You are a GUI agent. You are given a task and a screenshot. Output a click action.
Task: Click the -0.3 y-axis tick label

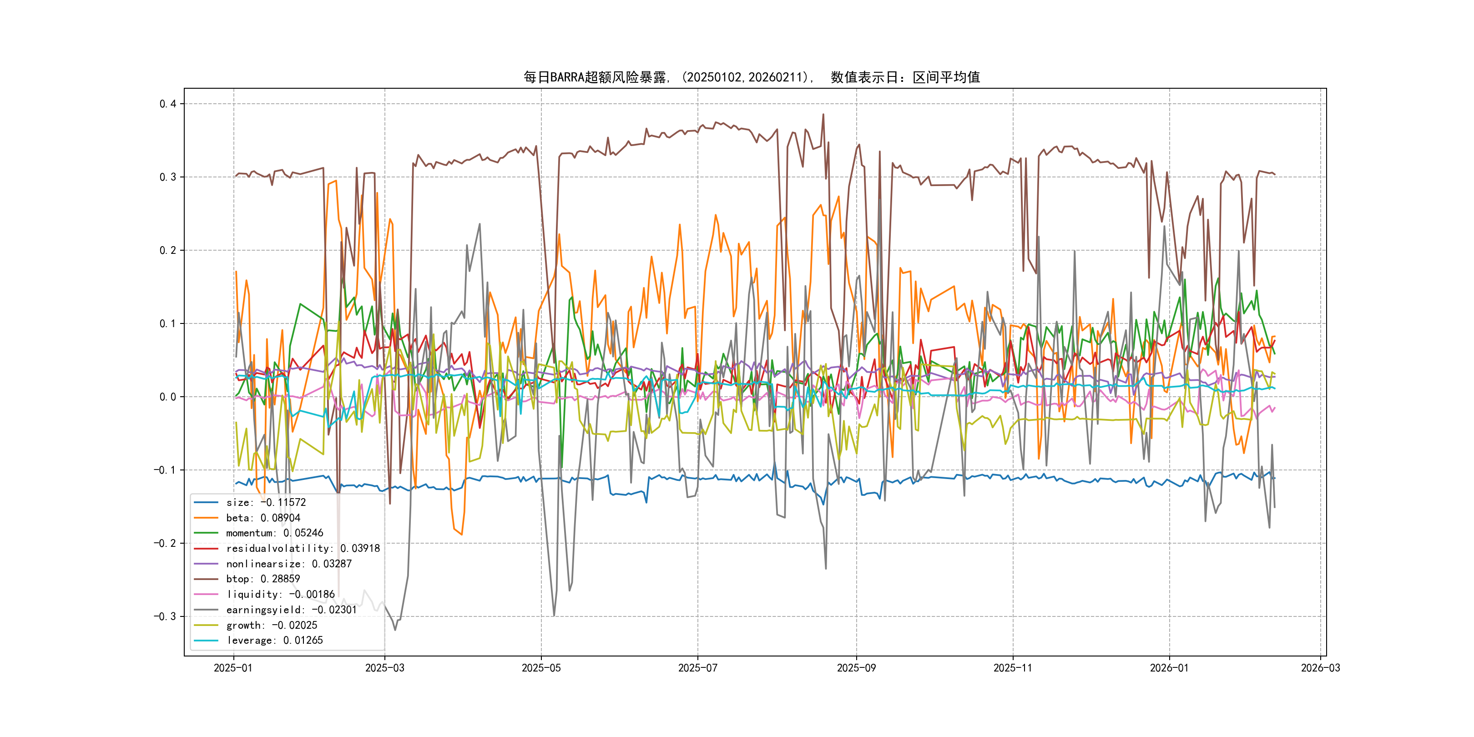tap(165, 616)
